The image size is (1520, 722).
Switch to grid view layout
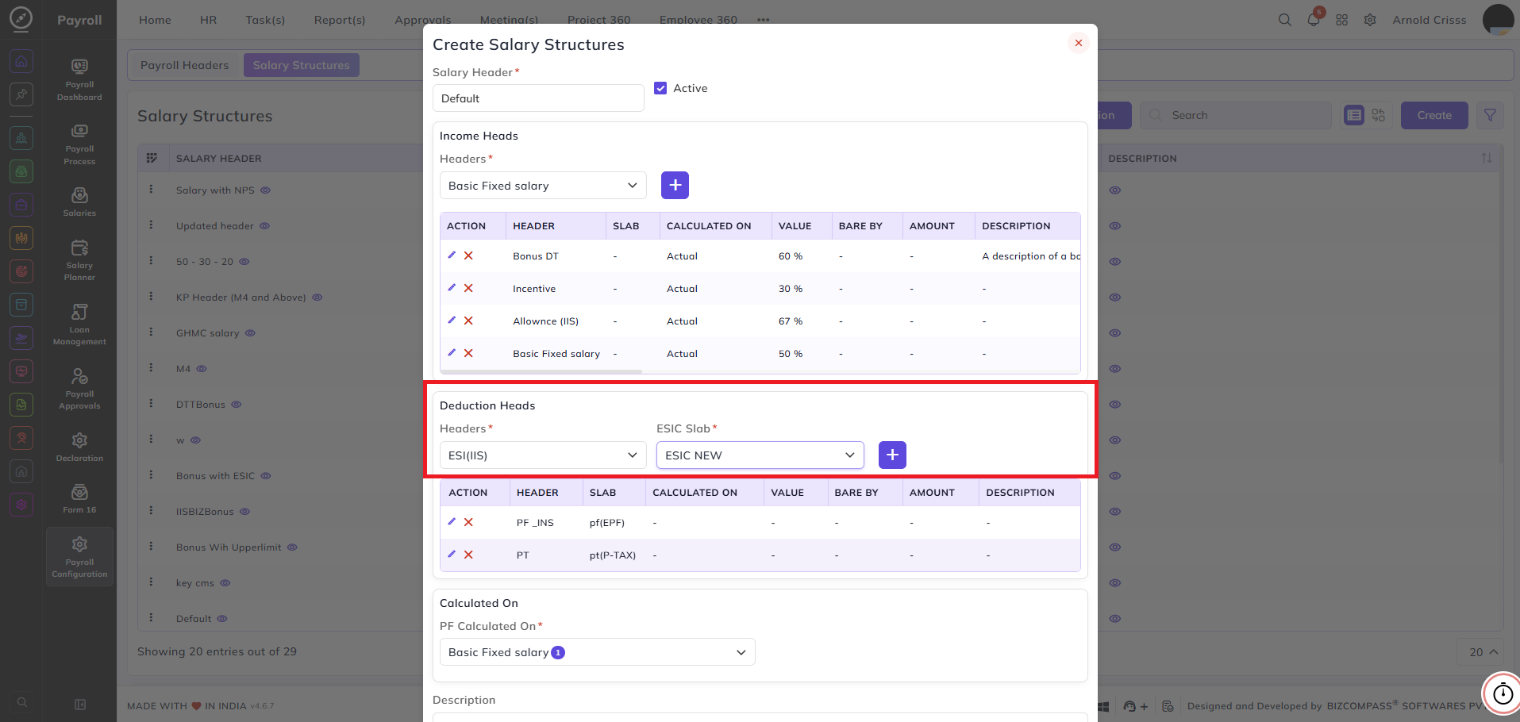pyautogui.click(x=1379, y=115)
